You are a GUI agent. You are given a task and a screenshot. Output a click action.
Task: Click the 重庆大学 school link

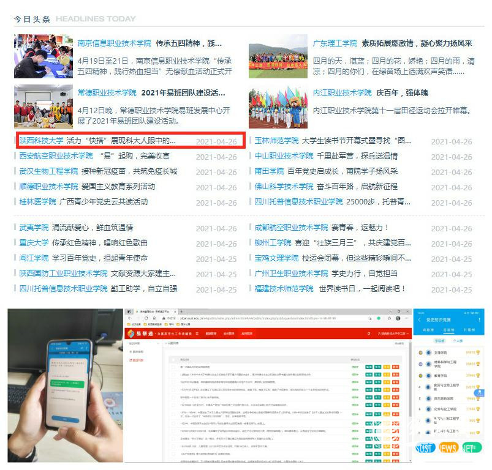pos(34,243)
